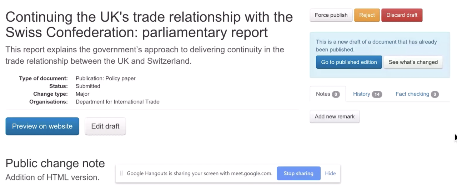Switch to the Notes tab
The height and width of the screenshot is (185, 457).
point(323,94)
